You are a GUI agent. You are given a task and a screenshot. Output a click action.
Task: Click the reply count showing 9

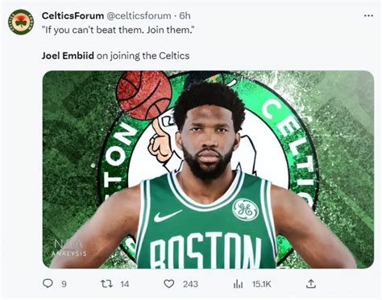[x=64, y=284]
